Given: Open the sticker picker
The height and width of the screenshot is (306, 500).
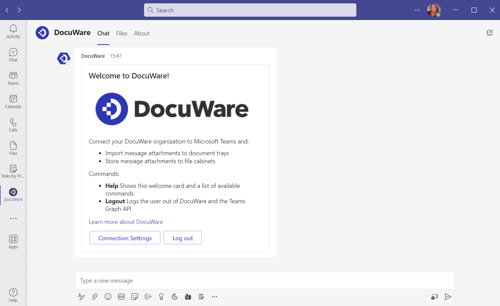Looking at the screenshot, I should [x=135, y=297].
